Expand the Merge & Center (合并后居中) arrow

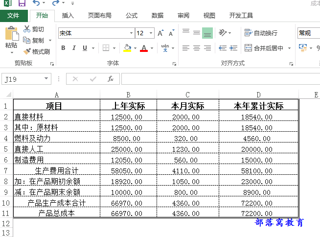coord(289,48)
